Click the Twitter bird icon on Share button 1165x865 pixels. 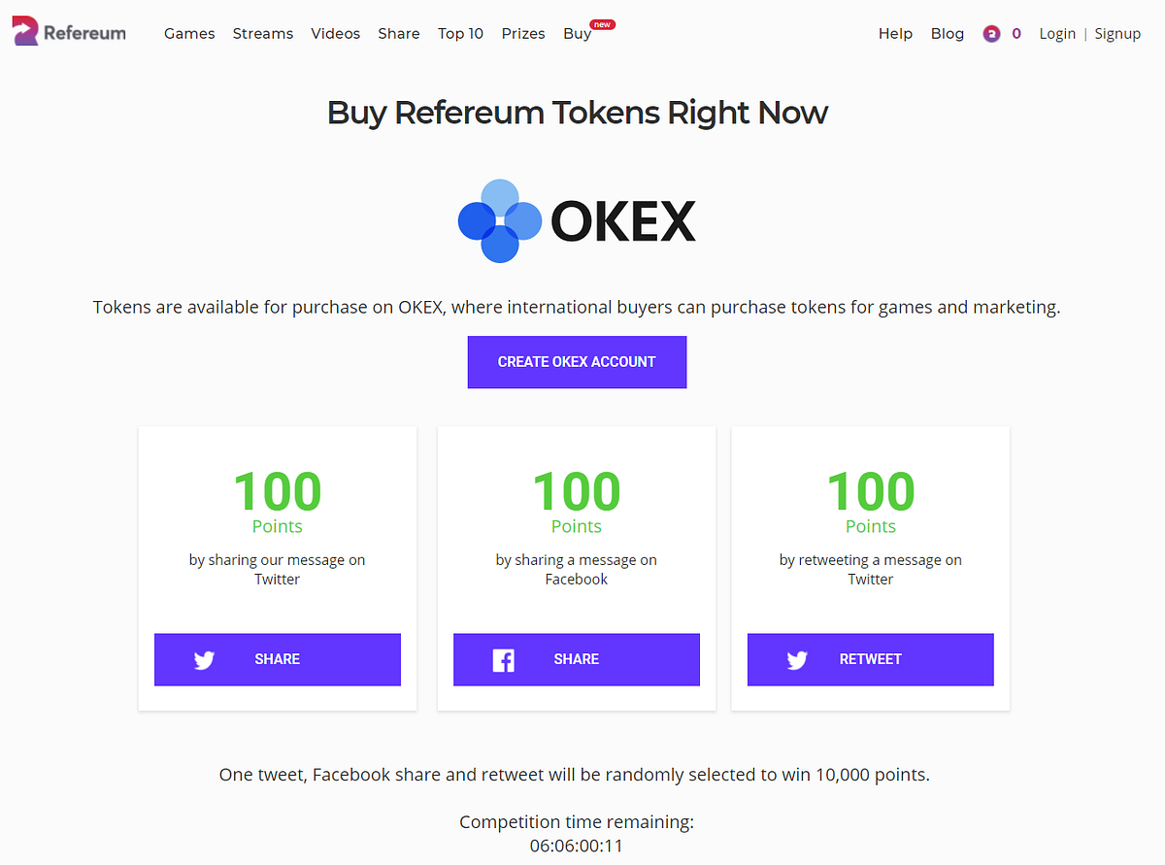(204, 660)
